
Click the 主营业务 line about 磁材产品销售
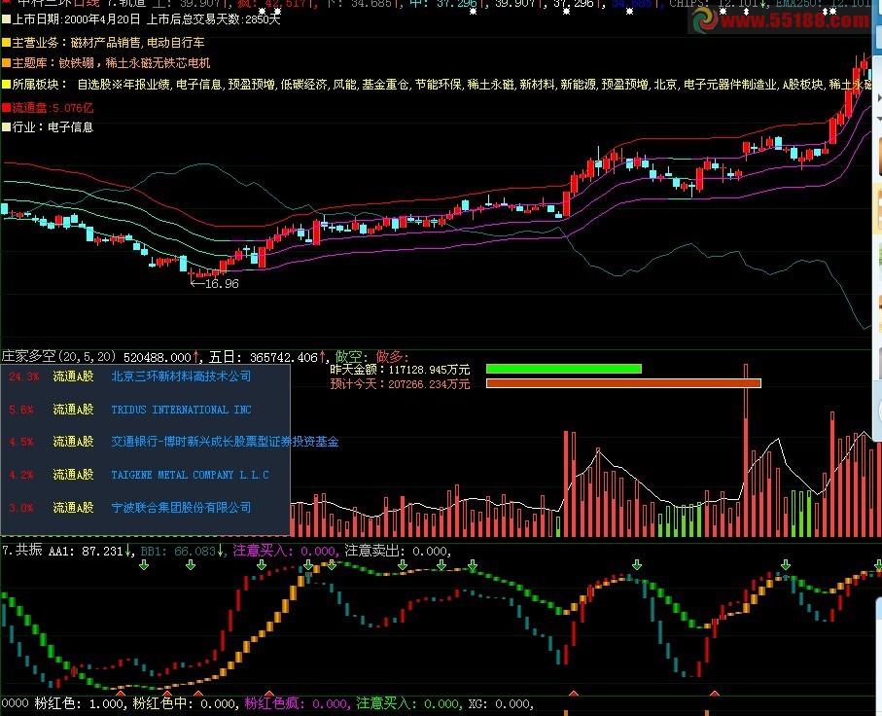[108, 43]
